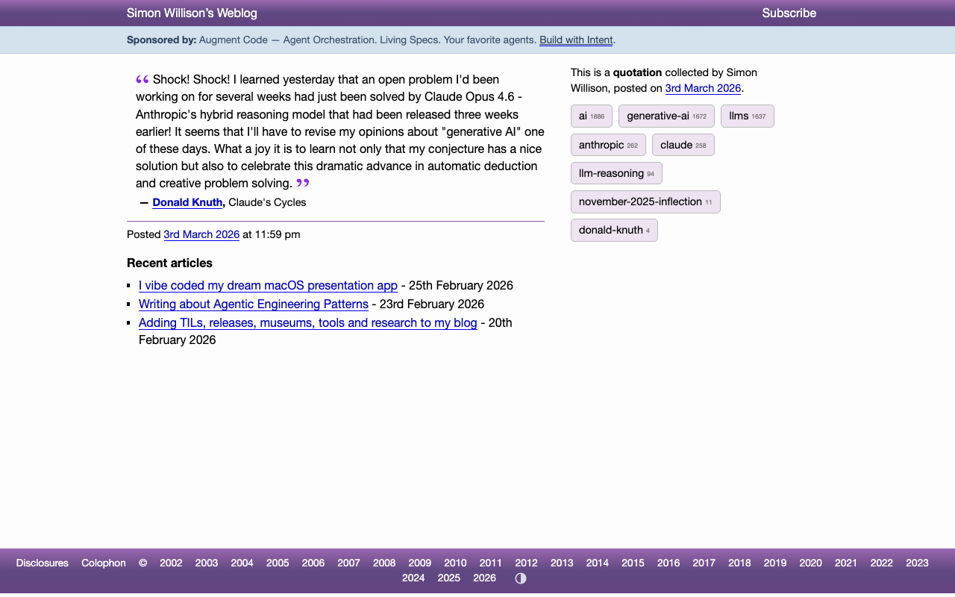Open the 2026 archive in the footer
Image resolution: width=955 pixels, height=597 pixels.
[x=484, y=578]
